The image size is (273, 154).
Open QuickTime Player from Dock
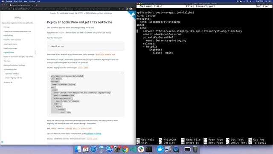click(176, 149)
